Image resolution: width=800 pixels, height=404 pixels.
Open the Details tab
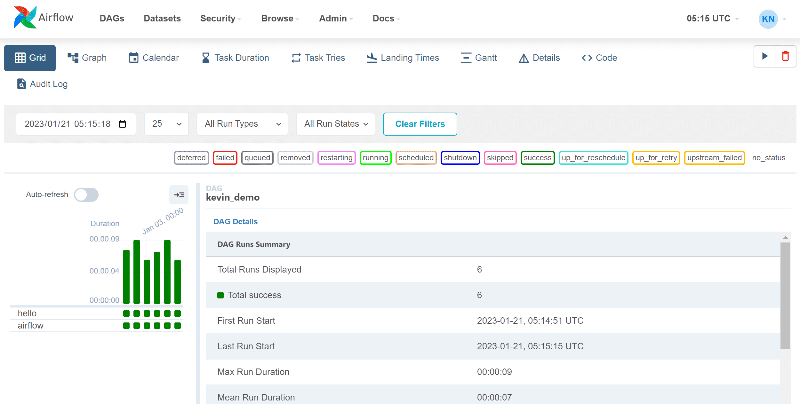(539, 58)
